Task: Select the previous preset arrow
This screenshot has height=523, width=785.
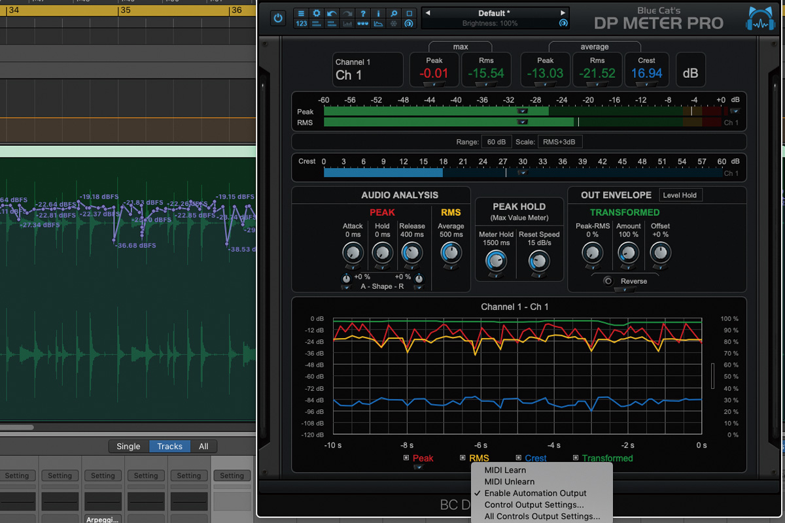Action: [427, 13]
